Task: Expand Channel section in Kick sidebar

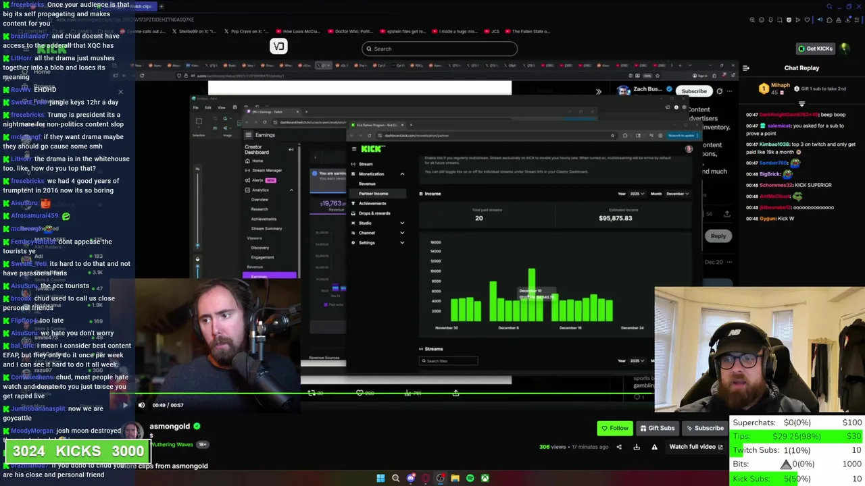Action: tap(377, 233)
